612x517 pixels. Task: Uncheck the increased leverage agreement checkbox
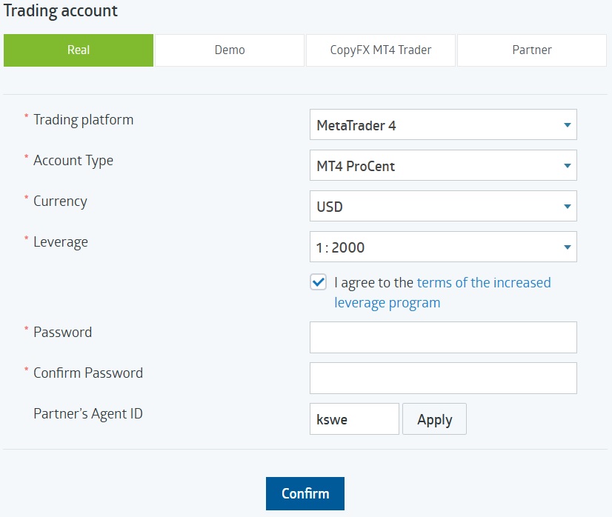pos(319,283)
